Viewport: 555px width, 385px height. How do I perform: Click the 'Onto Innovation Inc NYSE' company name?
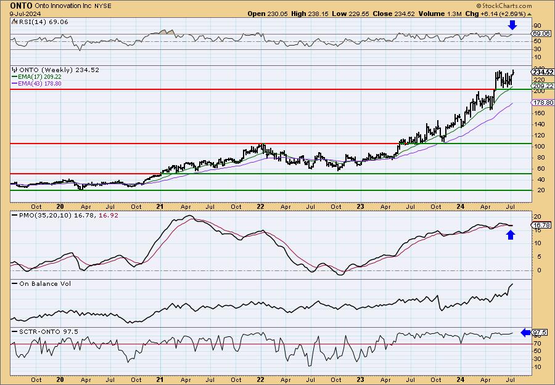coord(73,6)
